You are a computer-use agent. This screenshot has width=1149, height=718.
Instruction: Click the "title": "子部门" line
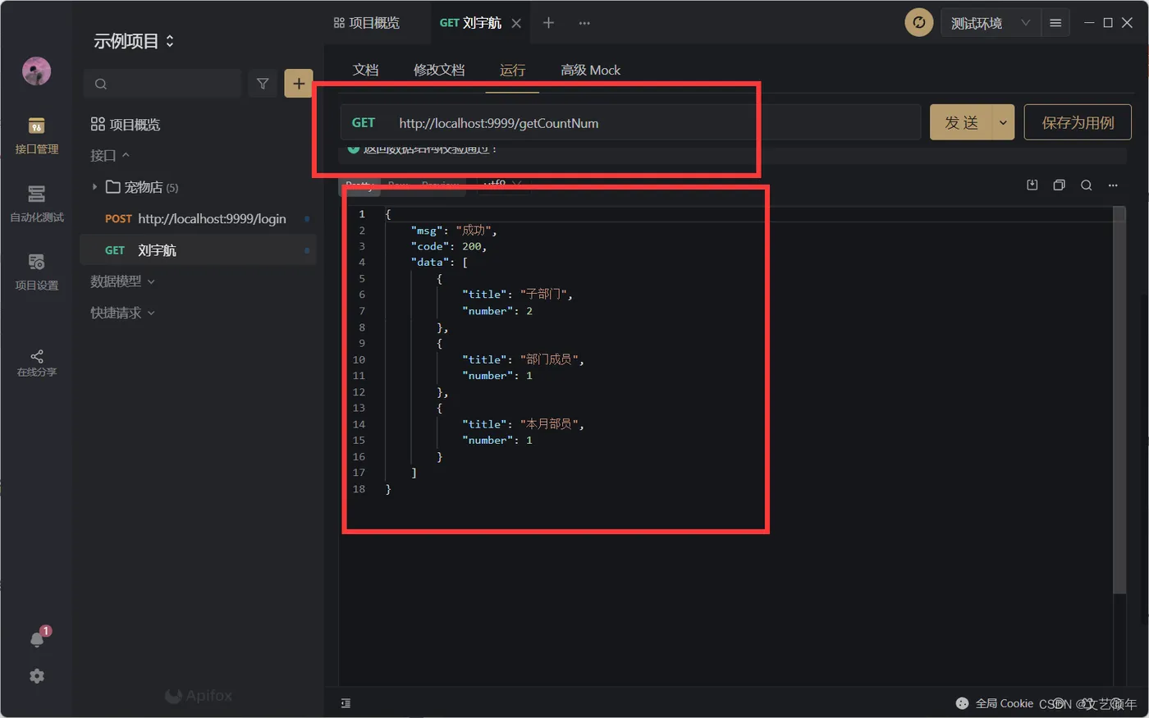point(517,295)
